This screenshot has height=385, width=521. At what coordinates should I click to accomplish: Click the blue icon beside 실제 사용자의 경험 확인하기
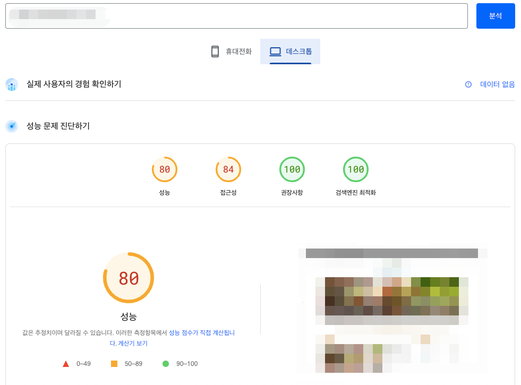(x=12, y=84)
